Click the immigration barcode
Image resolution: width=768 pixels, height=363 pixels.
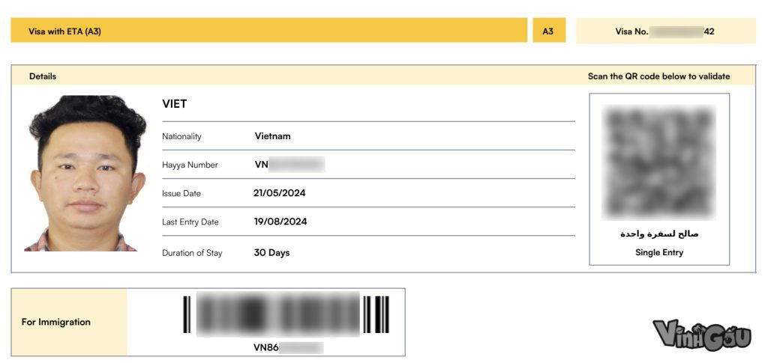pos(286,314)
